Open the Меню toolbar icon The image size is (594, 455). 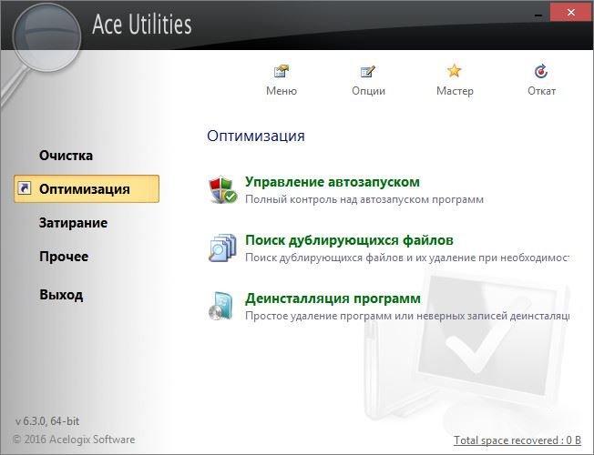click(282, 72)
